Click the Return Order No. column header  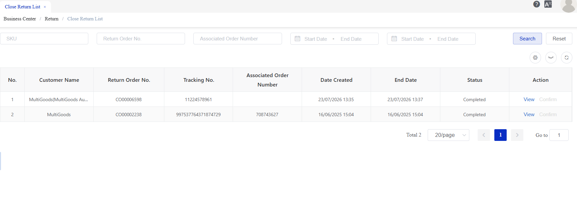pos(129,80)
